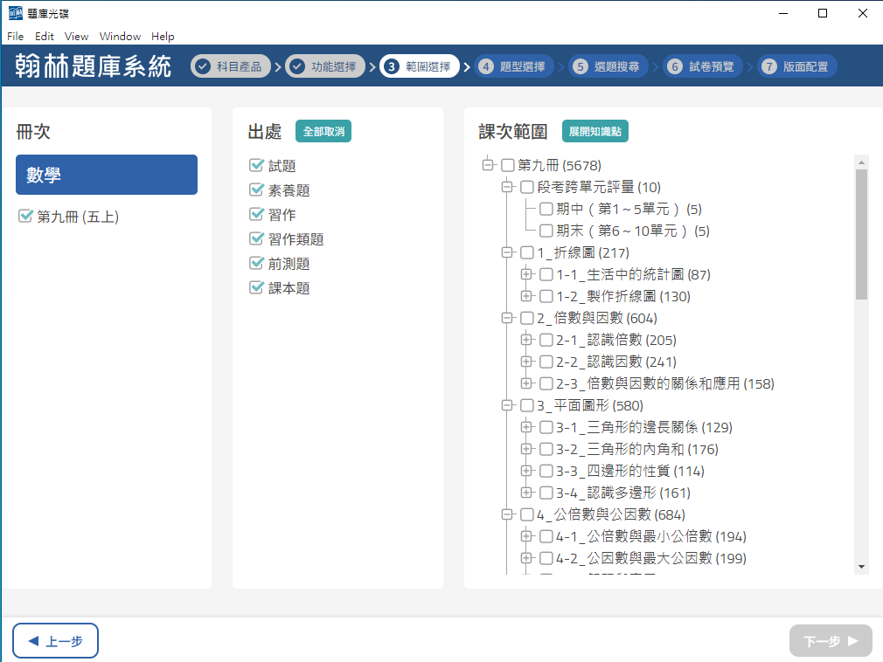Viewport: 883px width, 662px height.
Task: Go to step 4 題型選擇
Action: [x=514, y=66]
